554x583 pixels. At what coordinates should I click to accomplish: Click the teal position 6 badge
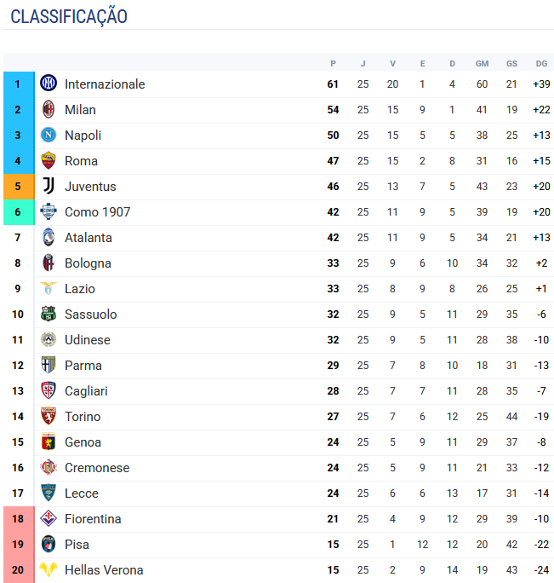point(17,212)
